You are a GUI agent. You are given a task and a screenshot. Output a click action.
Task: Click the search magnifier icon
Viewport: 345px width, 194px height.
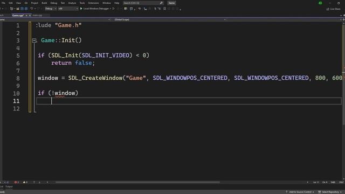tap(161, 3)
